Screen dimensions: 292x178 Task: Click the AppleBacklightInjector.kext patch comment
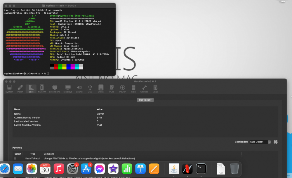(x=89, y=159)
